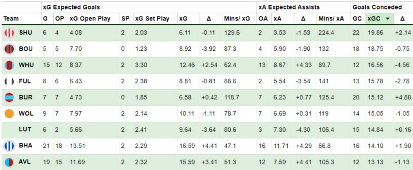The height and width of the screenshot is (170, 413).
Task: Click the LUT team name
Action: pos(25,129)
